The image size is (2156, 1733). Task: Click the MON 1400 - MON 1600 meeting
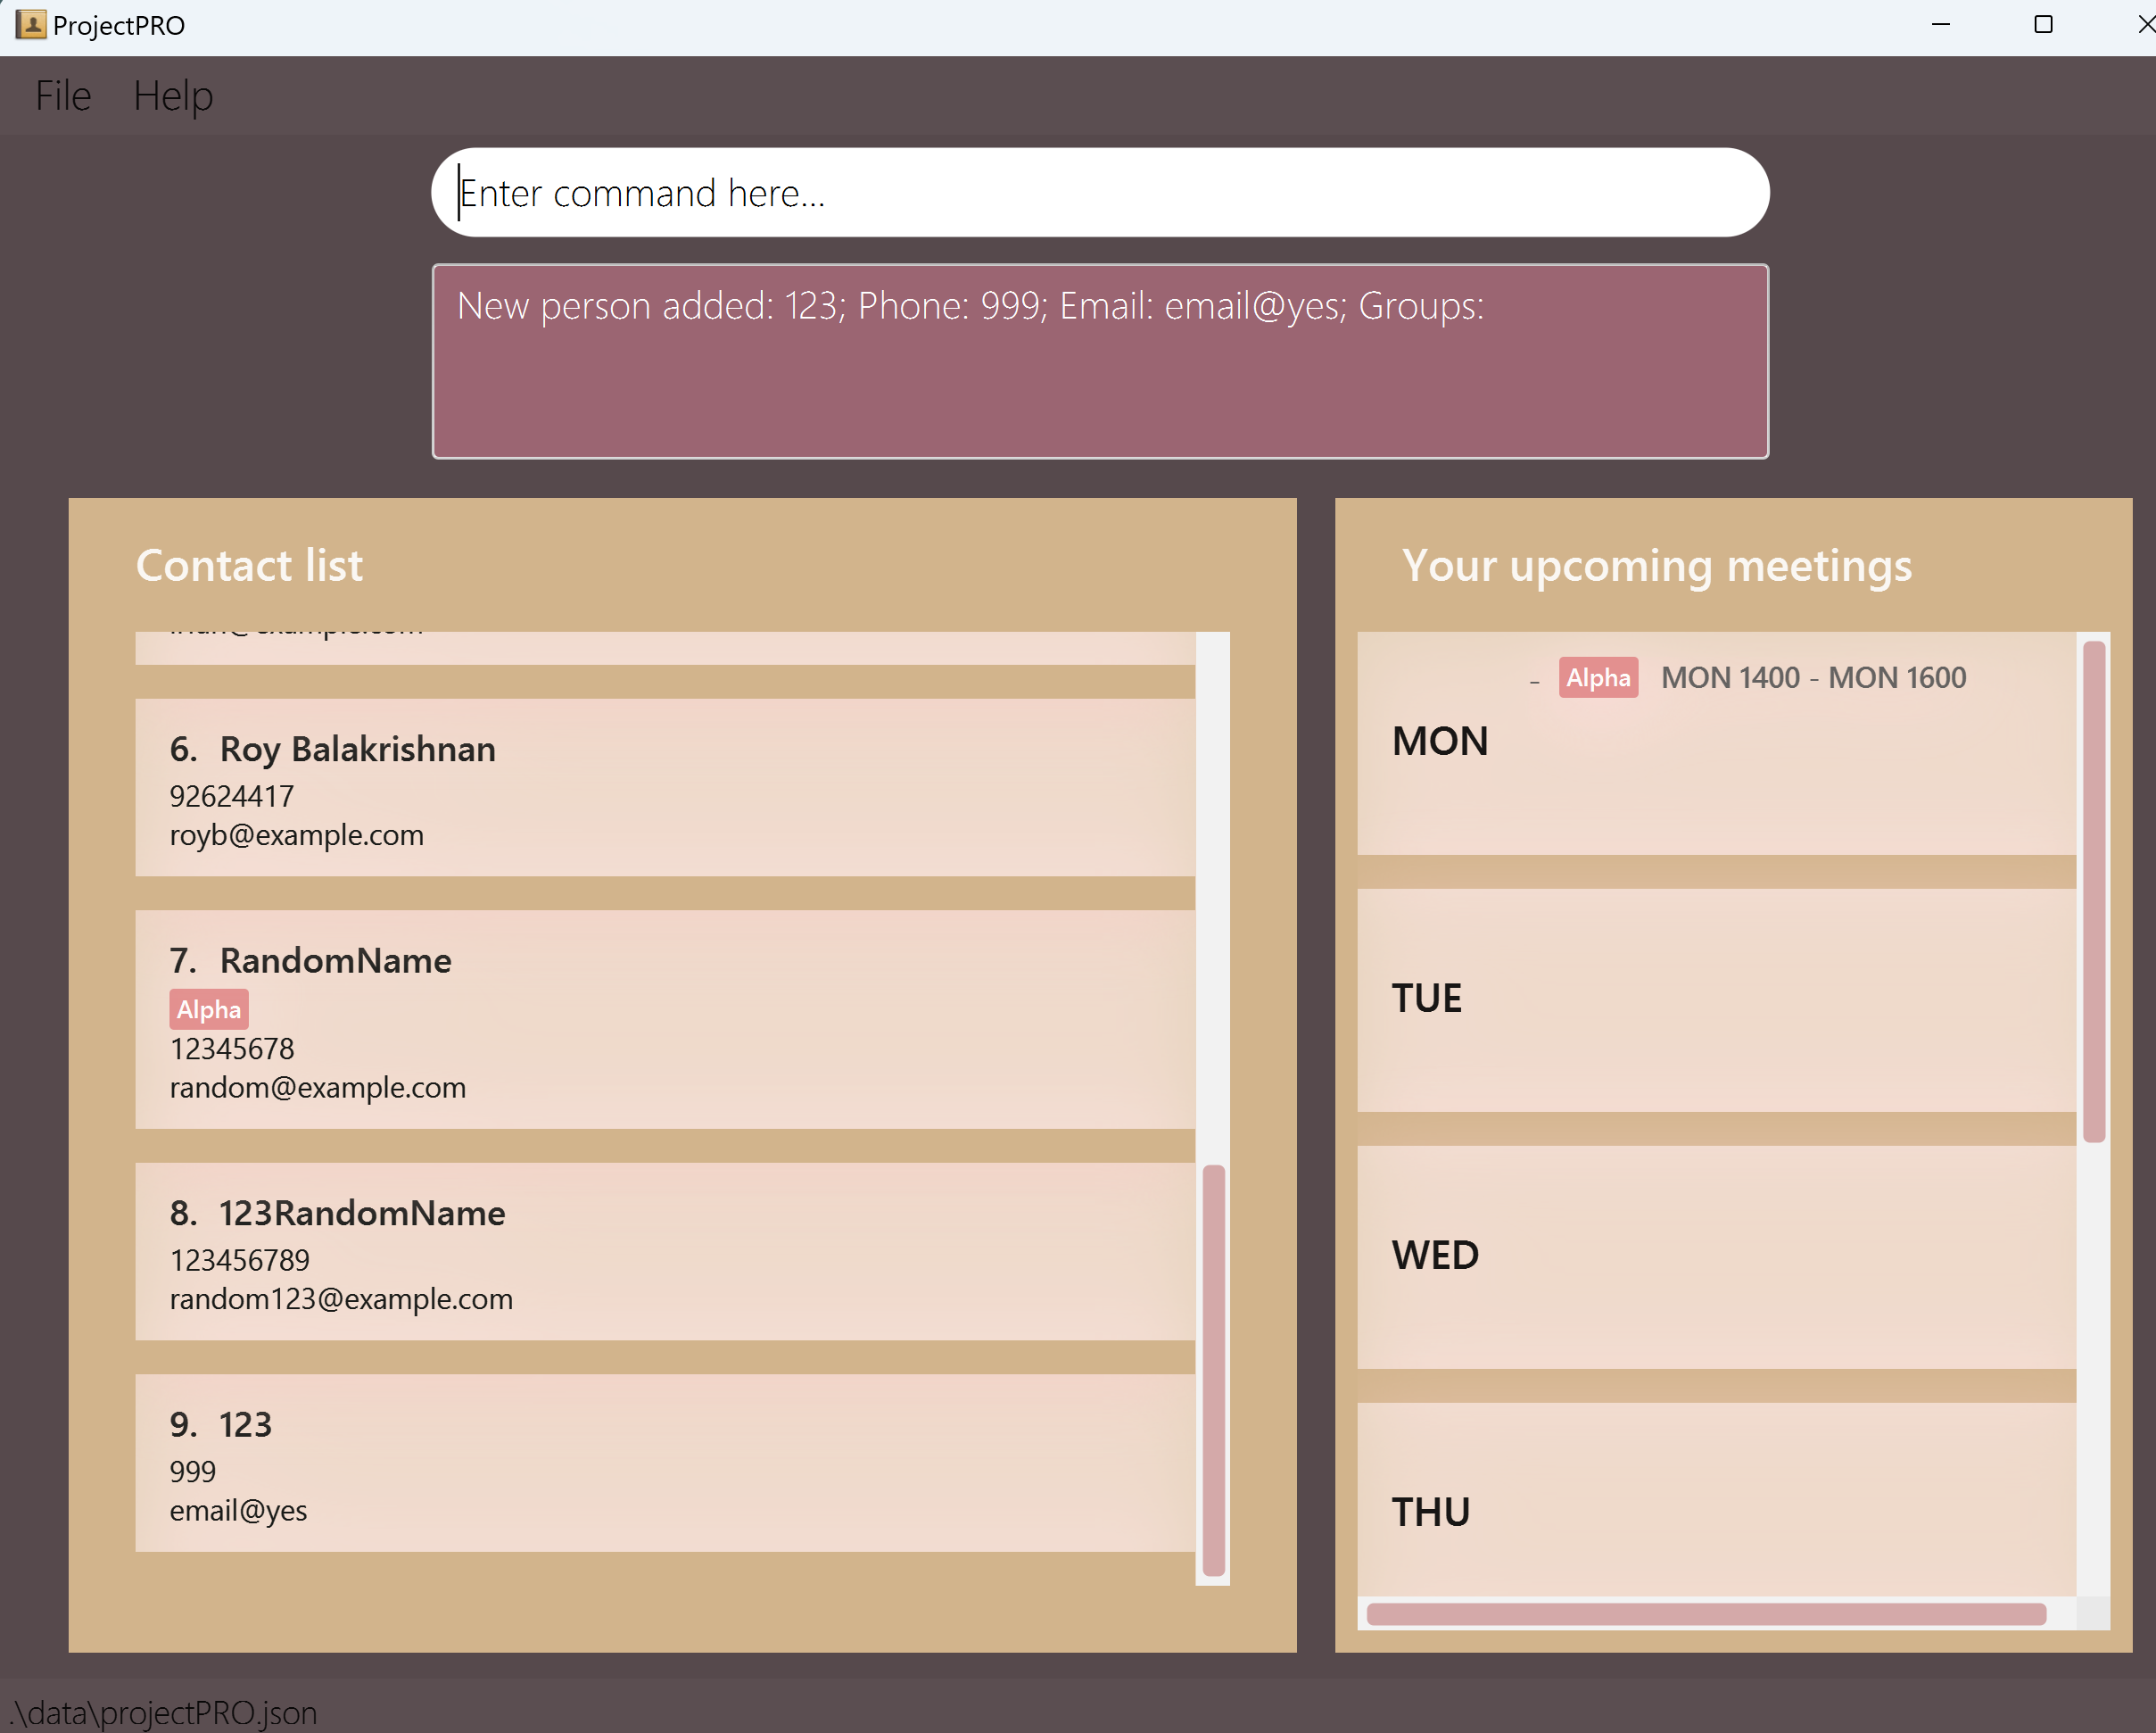(x=1813, y=677)
